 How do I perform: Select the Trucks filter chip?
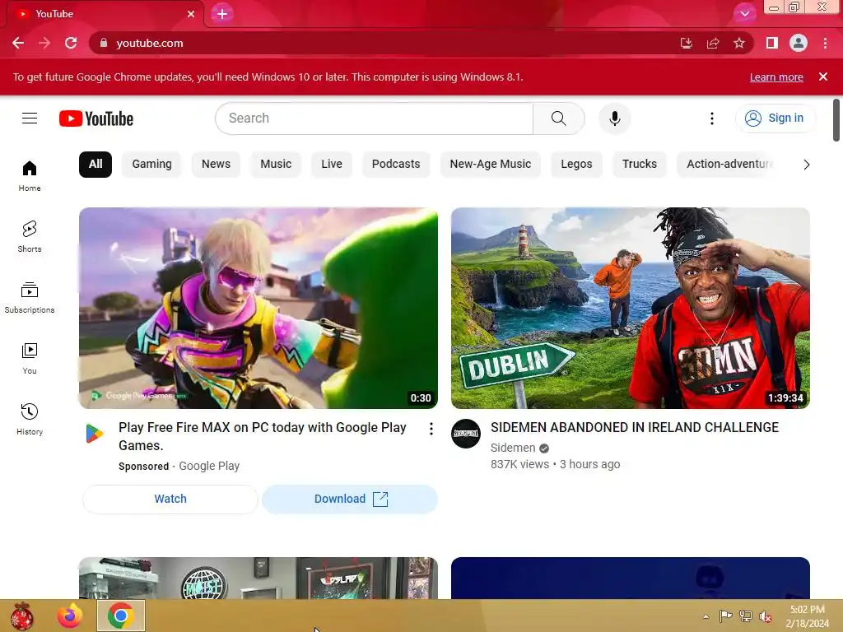(x=639, y=165)
